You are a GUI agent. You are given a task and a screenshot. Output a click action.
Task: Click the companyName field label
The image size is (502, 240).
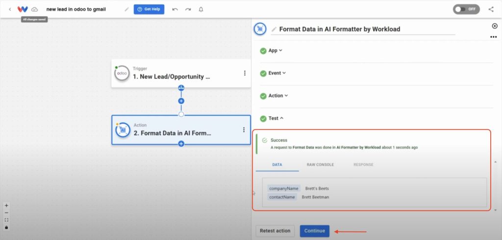point(284,188)
